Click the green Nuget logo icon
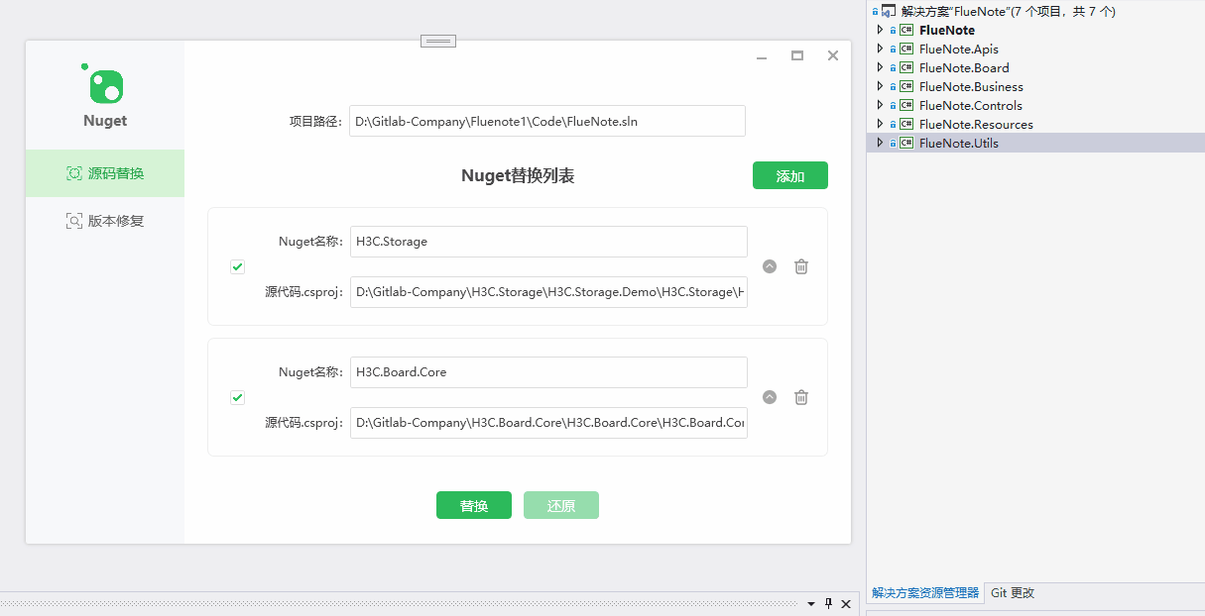 103,84
